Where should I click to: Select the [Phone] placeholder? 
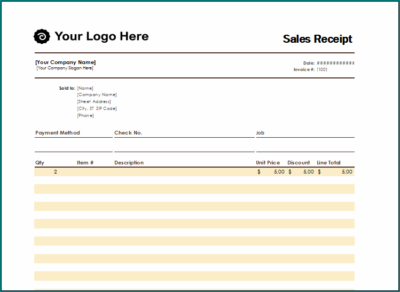pyautogui.click(x=85, y=115)
